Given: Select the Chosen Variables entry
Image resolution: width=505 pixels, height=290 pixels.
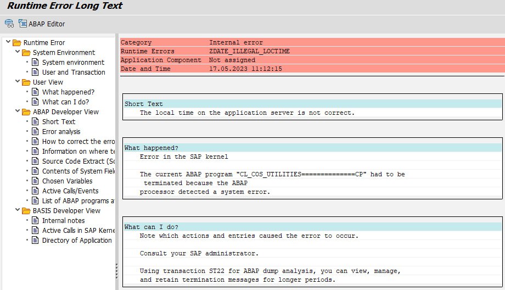Looking at the screenshot, I should (67, 181).
